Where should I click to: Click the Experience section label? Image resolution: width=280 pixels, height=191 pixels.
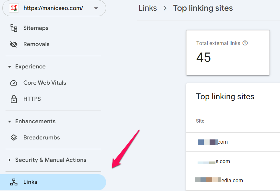pyautogui.click(x=30, y=66)
